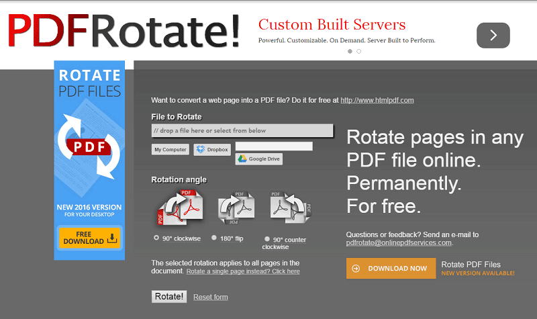Viewport: 537px width, 319px height.
Task: Click the Rotate! submit button
Action: point(169,296)
